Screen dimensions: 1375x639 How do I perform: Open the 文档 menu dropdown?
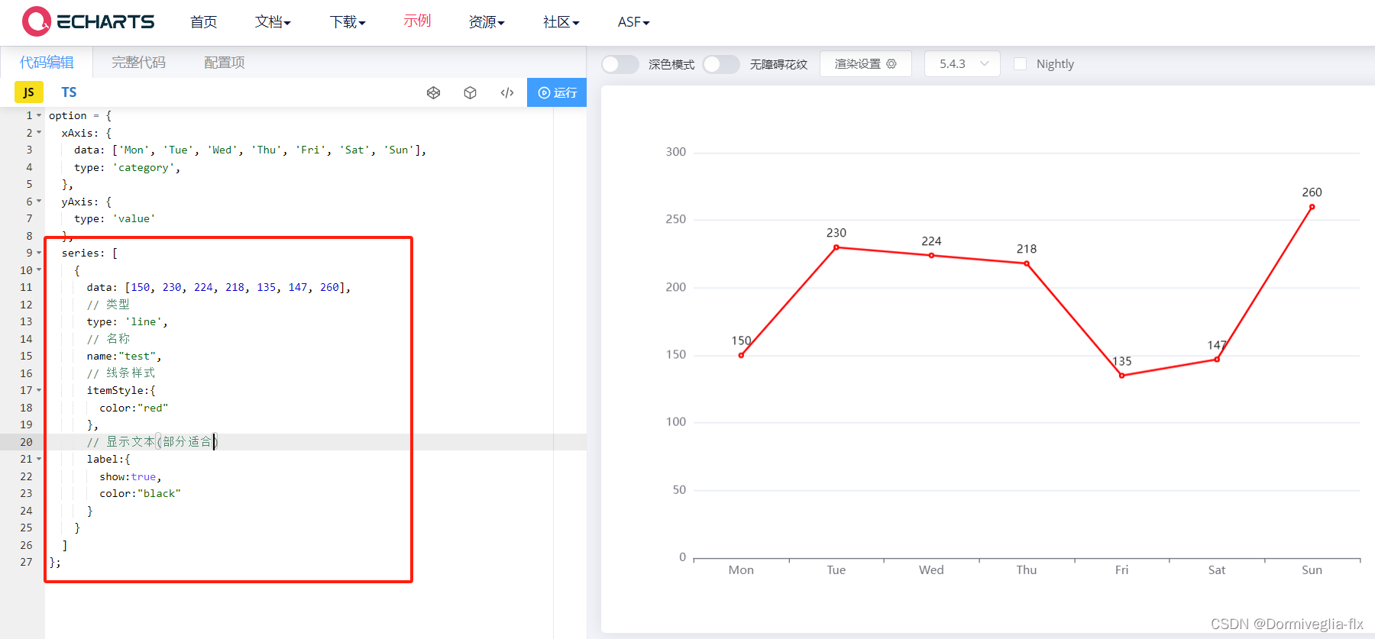[273, 22]
